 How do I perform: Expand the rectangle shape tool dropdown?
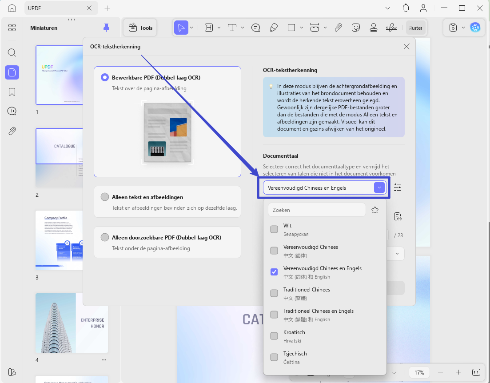302,28
